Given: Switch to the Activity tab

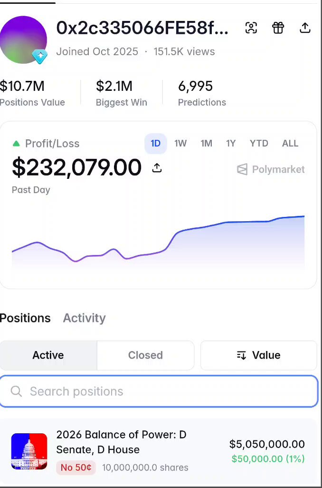Looking at the screenshot, I should [84, 318].
